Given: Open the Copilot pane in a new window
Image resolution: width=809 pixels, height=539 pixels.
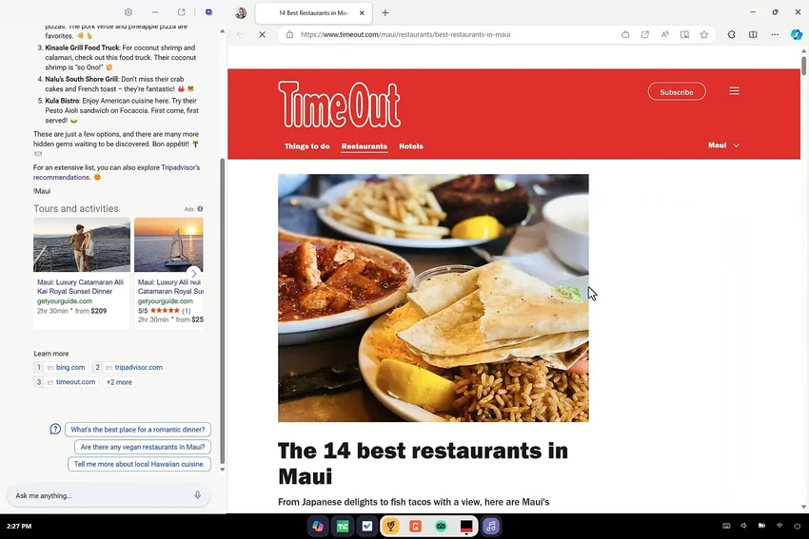Looking at the screenshot, I should coord(182,11).
